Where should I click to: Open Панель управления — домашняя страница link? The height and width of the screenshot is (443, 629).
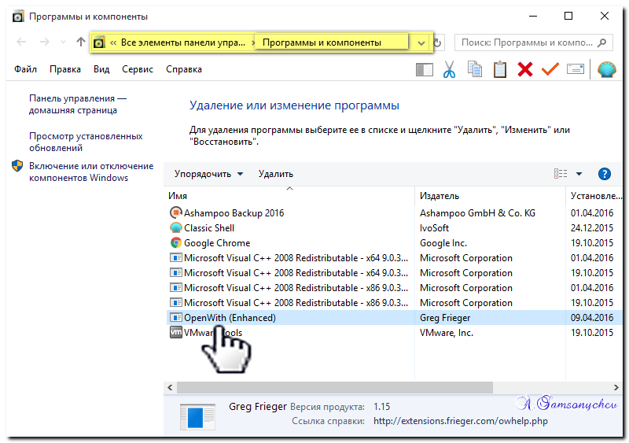[x=78, y=104]
